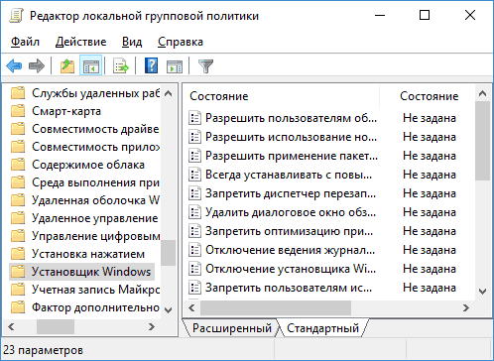Select the Смарт-карта tree node
The width and height of the screenshot is (494, 361).
click(66, 111)
